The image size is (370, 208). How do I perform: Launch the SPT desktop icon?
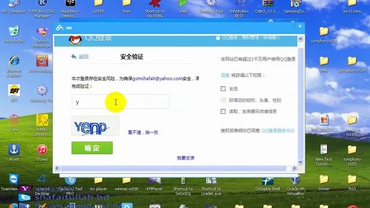[14, 94]
